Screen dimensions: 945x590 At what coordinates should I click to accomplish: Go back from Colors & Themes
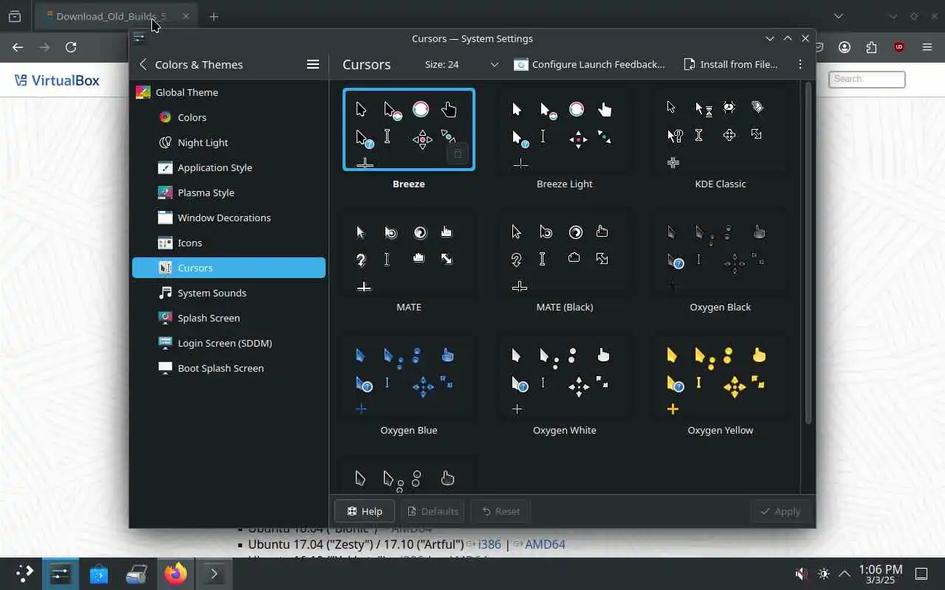[143, 64]
